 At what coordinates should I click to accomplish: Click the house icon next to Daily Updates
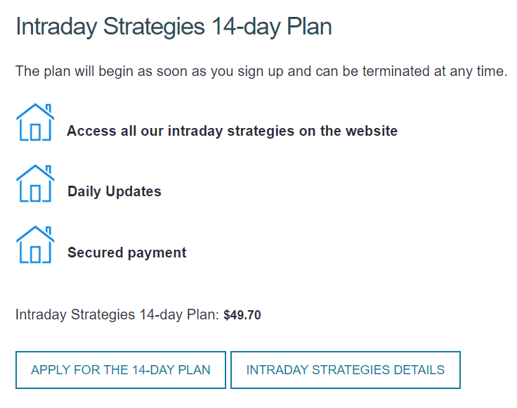pyautogui.click(x=35, y=183)
